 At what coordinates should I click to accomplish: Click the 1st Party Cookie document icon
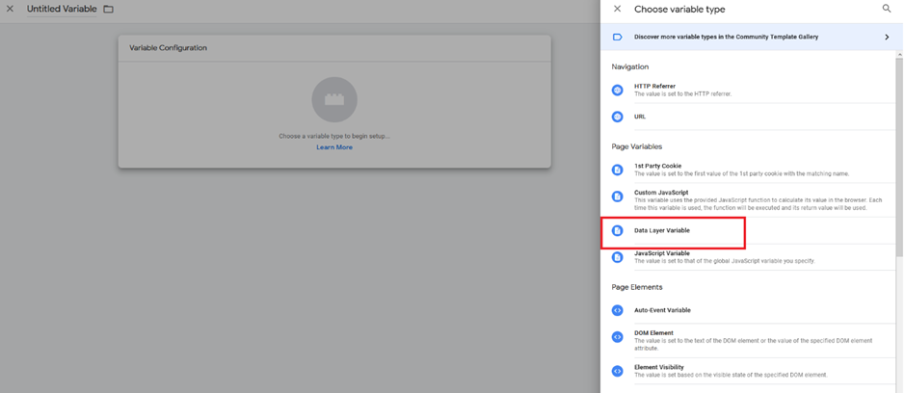pos(618,170)
